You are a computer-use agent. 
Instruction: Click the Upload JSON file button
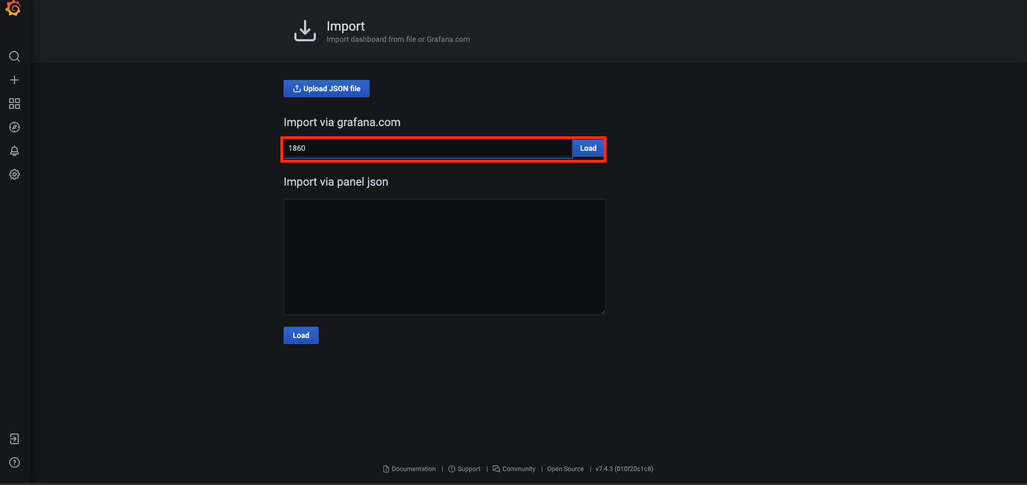pyautogui.click(x=327, y=89)
